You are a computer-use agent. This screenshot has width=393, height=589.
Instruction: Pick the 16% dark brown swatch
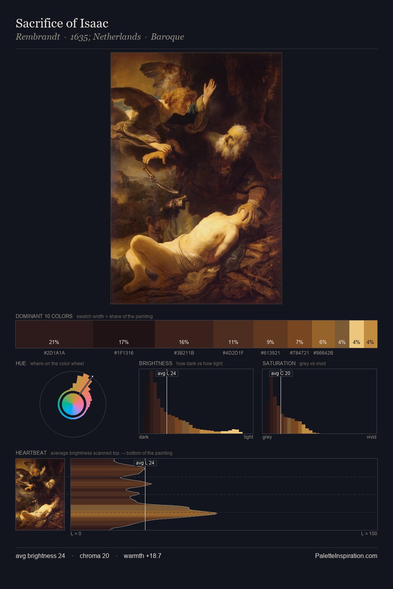pyautogui.click(x=184, y=334)
